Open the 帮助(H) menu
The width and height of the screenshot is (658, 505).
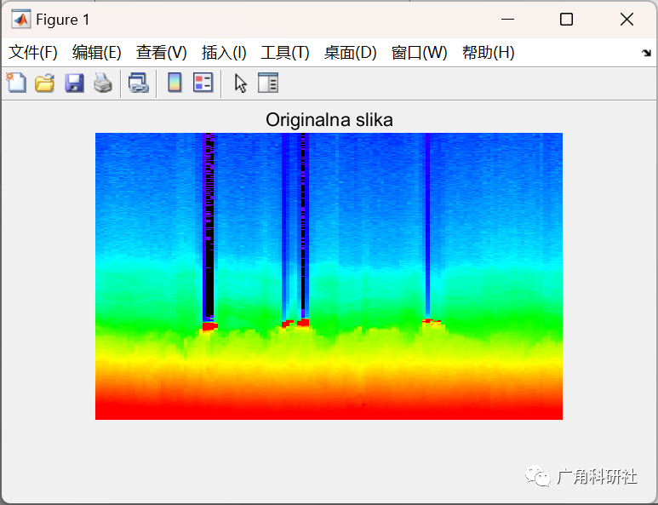(489, 53)
